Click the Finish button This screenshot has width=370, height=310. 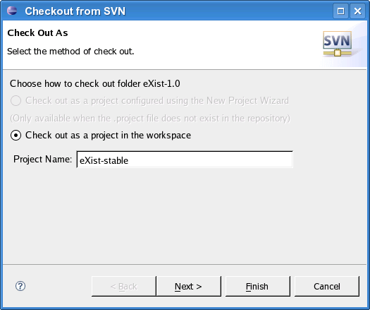pyautogui.click(x=257, y=287)
